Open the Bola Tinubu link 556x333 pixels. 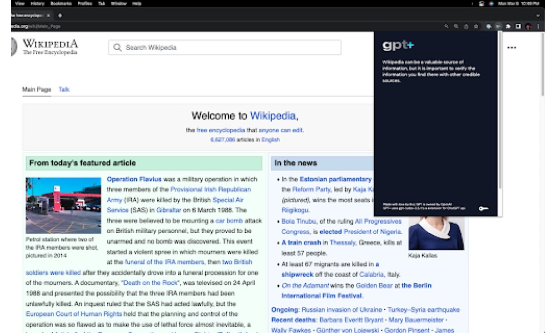click(299, 221)
